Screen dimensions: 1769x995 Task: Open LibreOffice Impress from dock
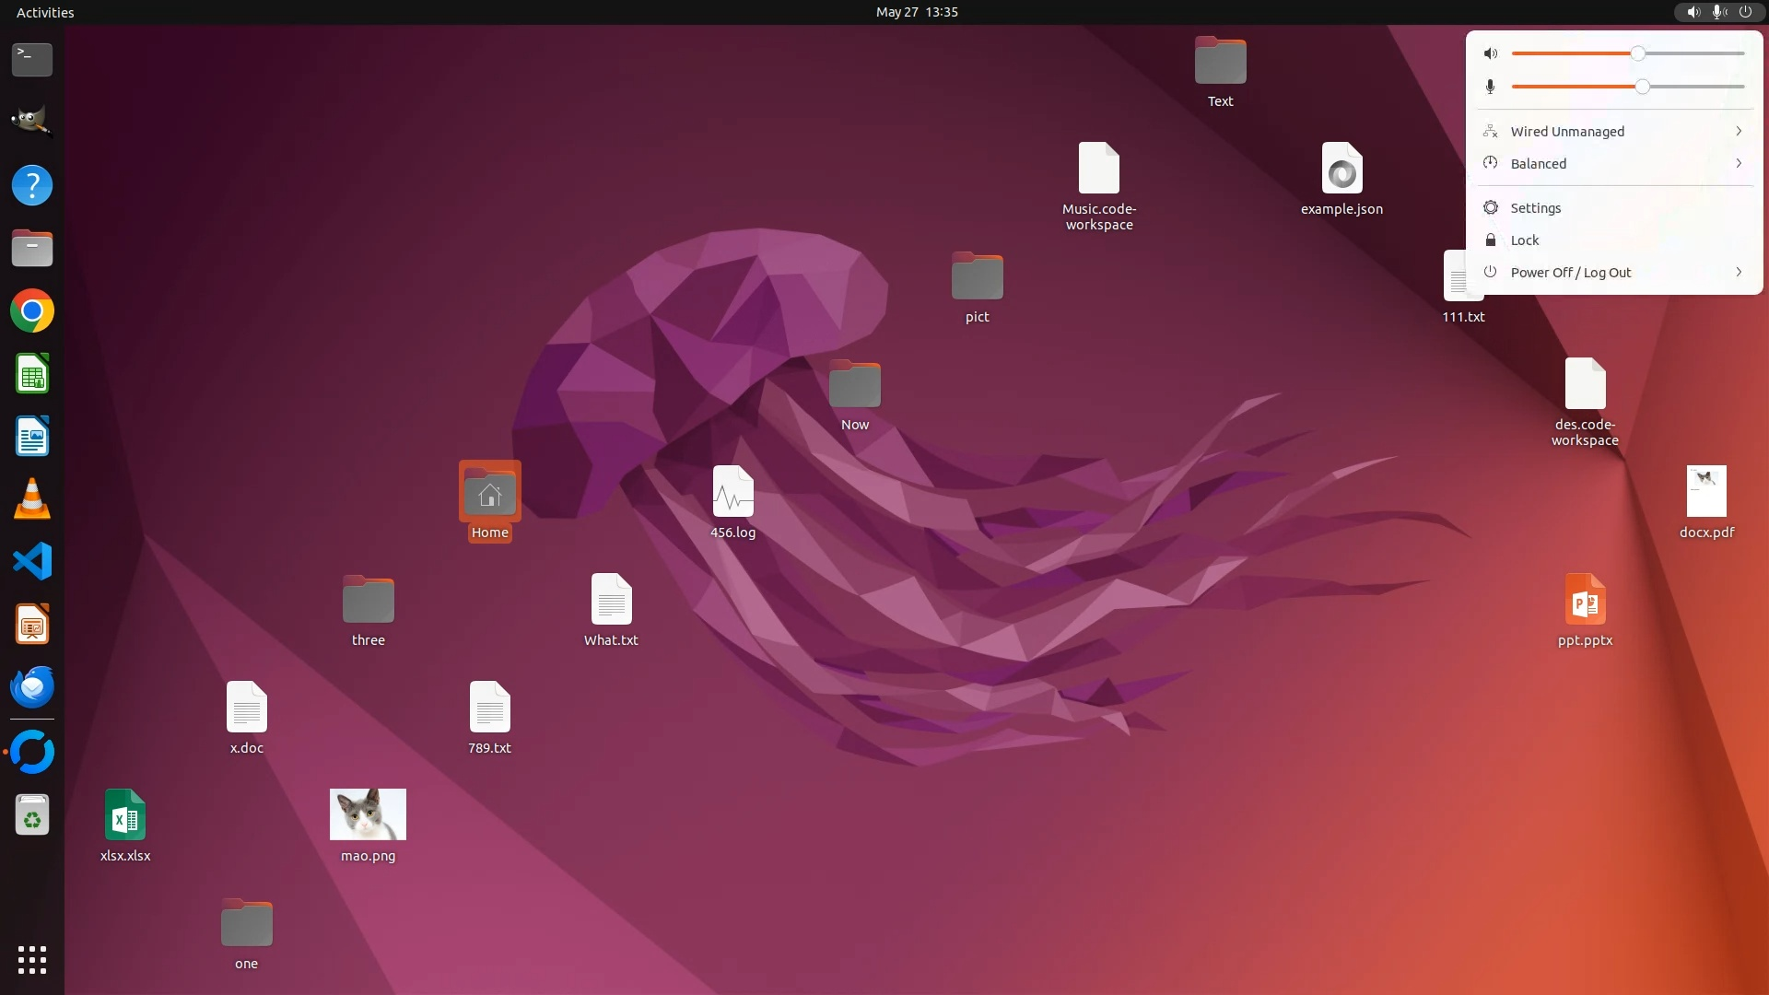(32, 625)
